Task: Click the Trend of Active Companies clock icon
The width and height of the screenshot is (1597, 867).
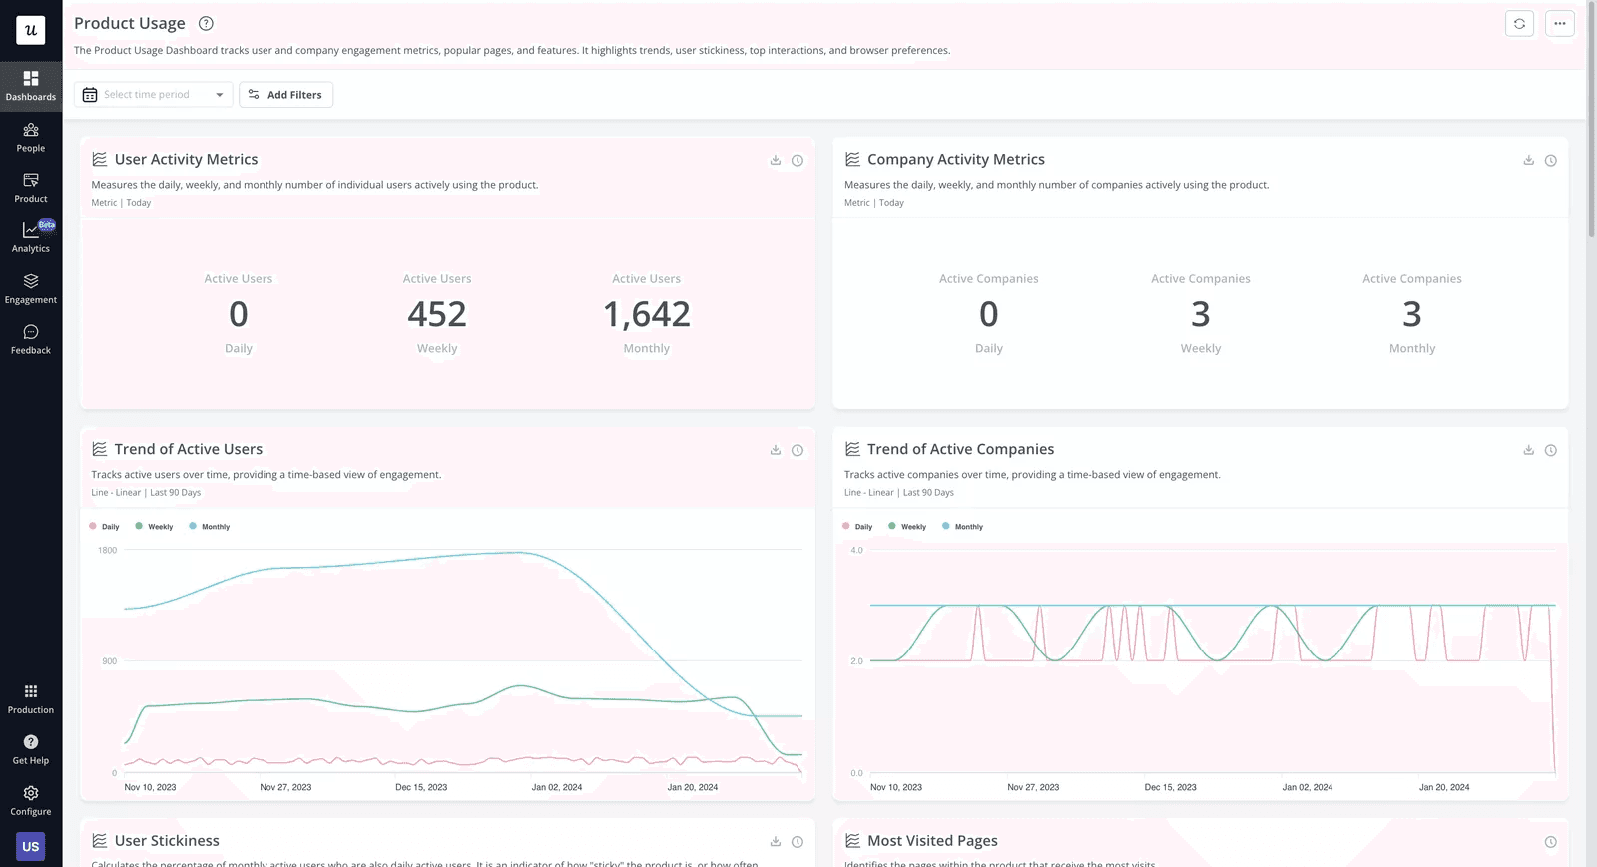Action: [1551, 450]
